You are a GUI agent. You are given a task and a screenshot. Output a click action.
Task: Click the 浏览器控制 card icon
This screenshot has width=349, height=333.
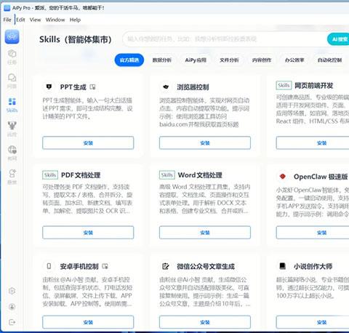point(166,87)
